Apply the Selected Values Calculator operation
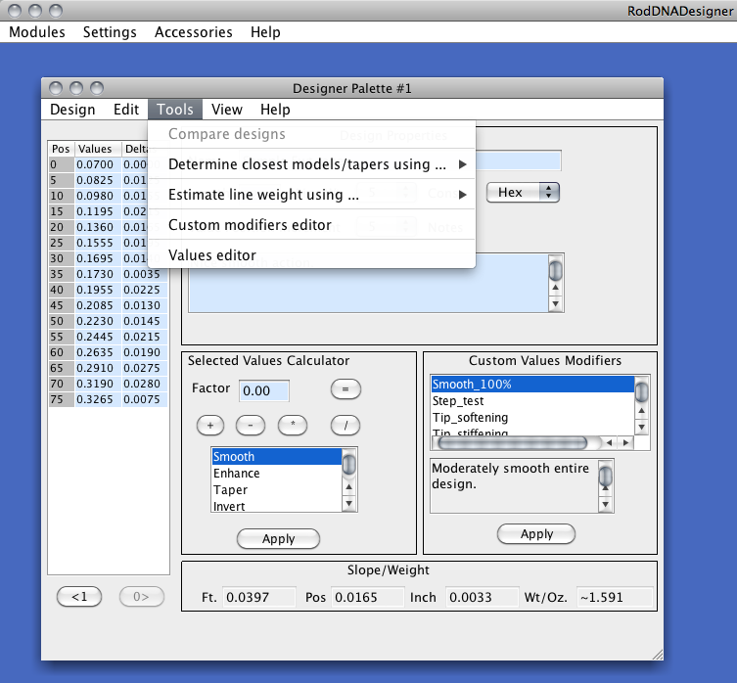737x683 pixels. (x=278, y=539)
